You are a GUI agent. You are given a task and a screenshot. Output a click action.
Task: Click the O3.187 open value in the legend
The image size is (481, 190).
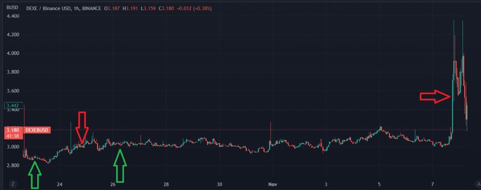click(113, 8)
